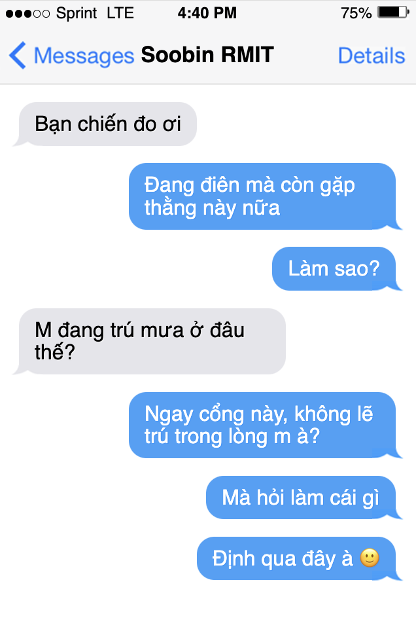
Task: Tap the Sprint LTE carrier label
Action: click(x=95, y=13)
